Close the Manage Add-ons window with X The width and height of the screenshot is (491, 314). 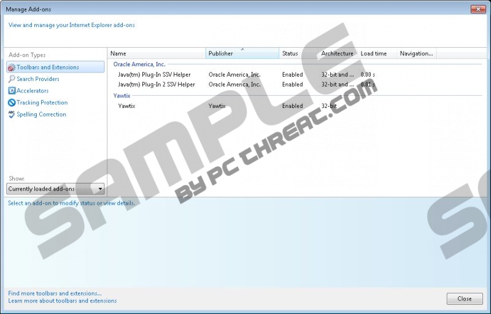478,9
